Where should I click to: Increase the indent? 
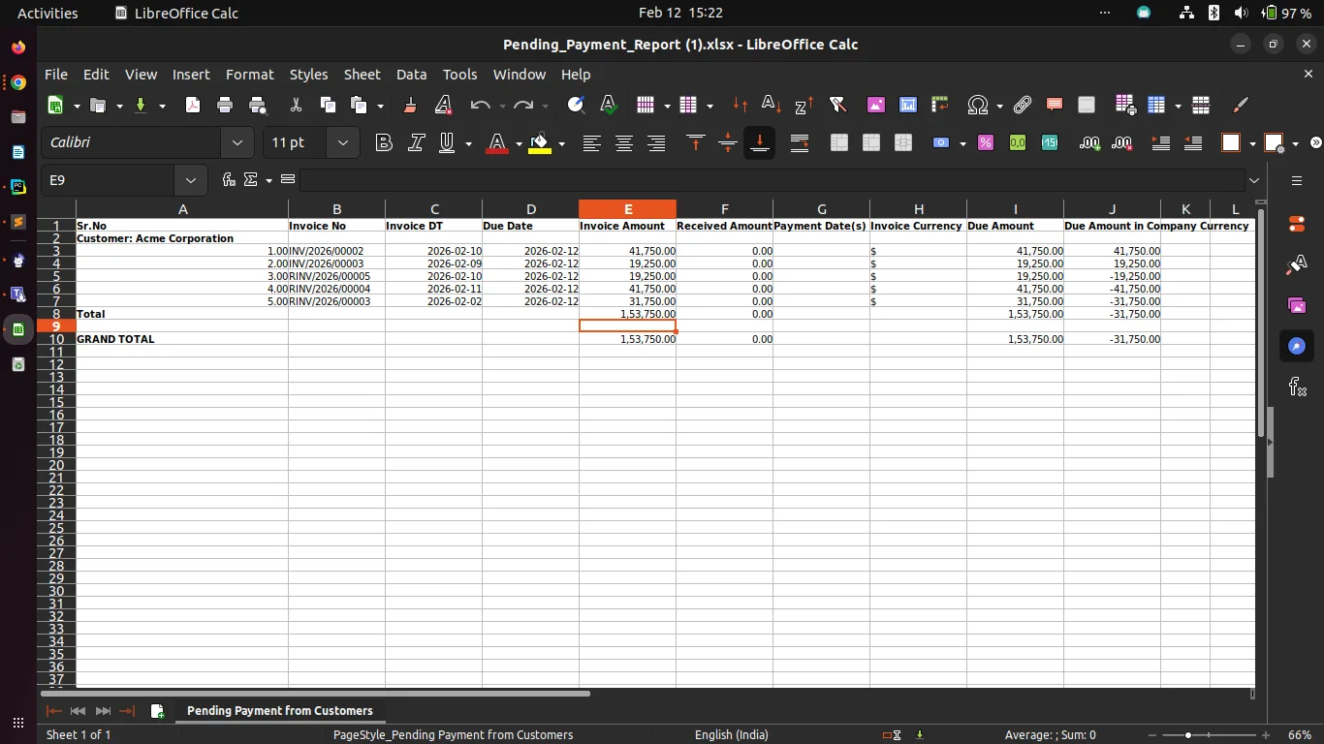point(1160,143)
